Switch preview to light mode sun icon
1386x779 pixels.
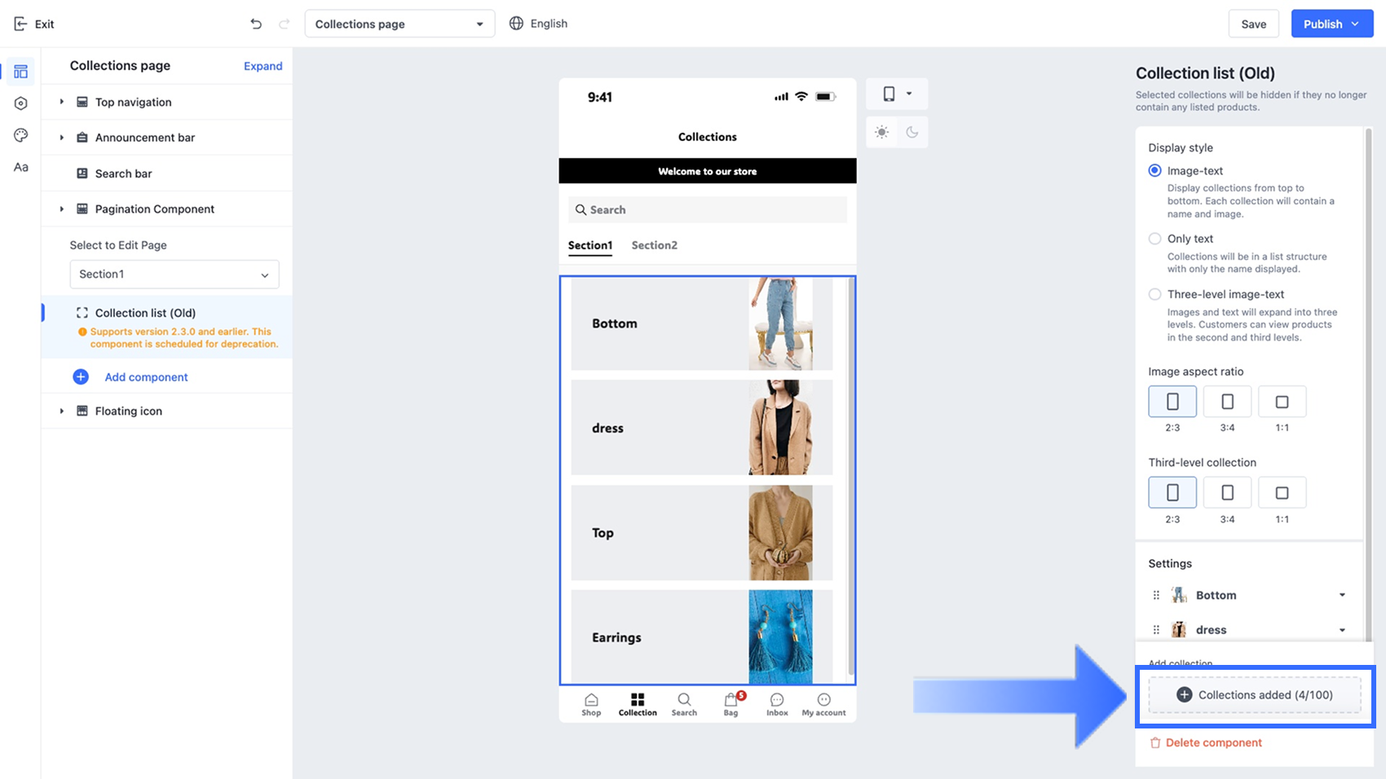881,132
